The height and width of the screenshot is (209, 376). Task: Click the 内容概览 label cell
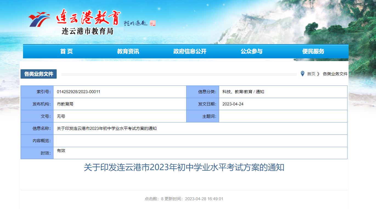point(37,141)
